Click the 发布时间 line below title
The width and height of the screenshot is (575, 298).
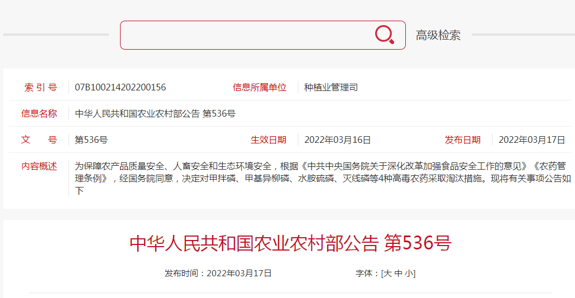point(218,273)
